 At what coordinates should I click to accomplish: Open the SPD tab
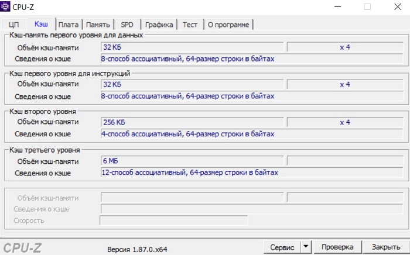point(127,25)
